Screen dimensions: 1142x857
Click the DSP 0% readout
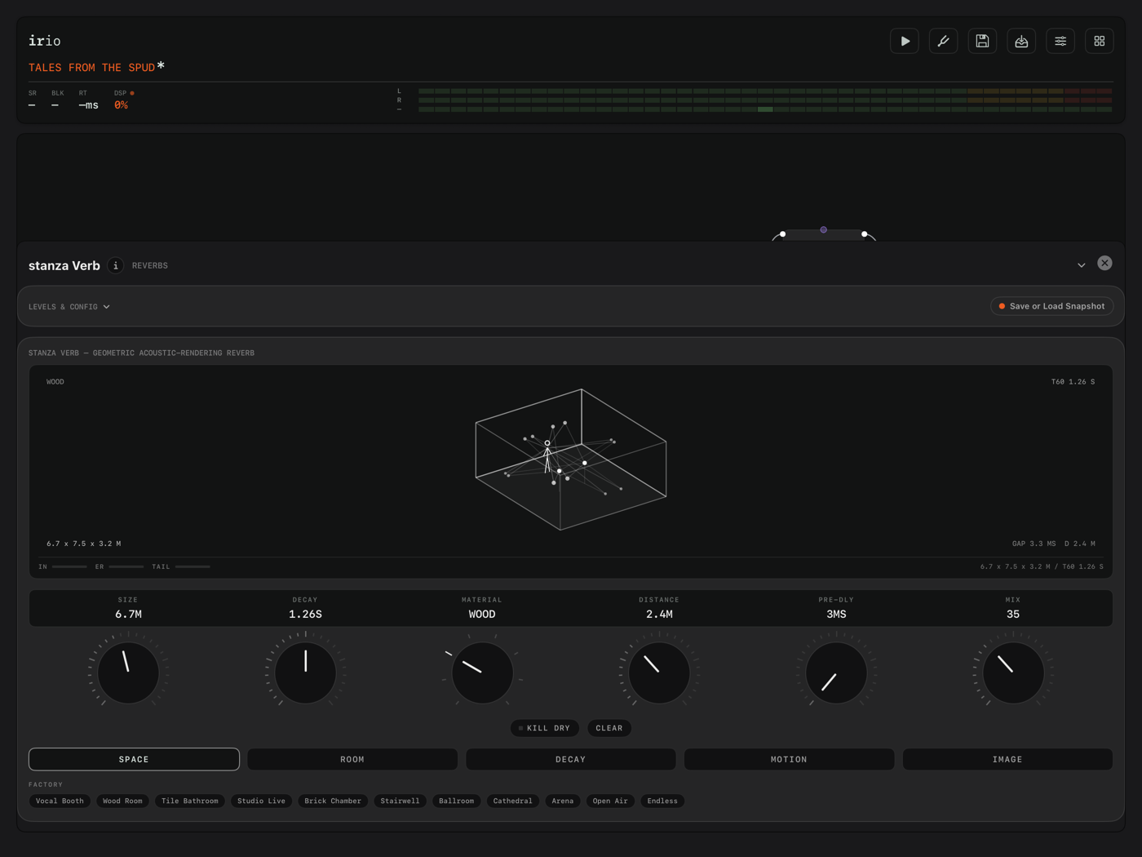121,105
